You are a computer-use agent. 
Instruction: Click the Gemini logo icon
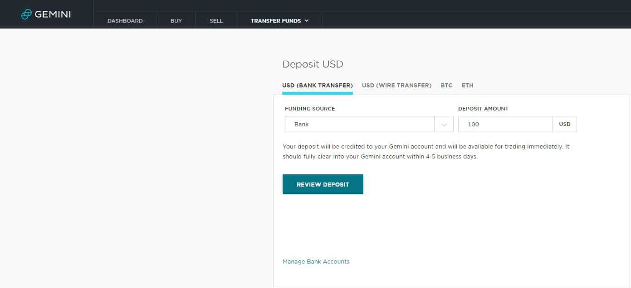tap(27, 14)
